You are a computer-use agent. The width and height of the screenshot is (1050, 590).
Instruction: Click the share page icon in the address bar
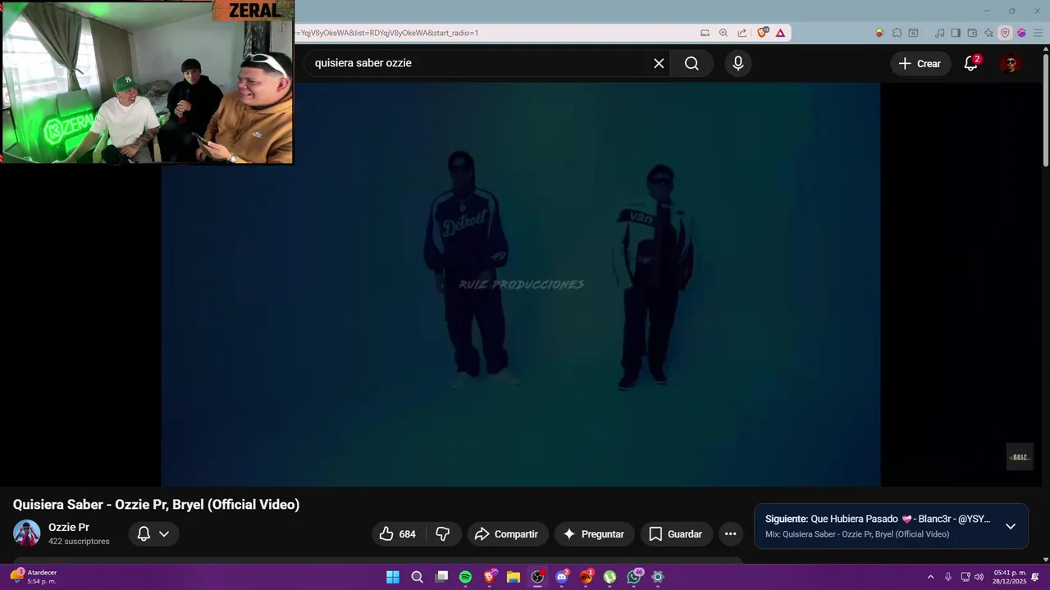[x=742, y=33]
